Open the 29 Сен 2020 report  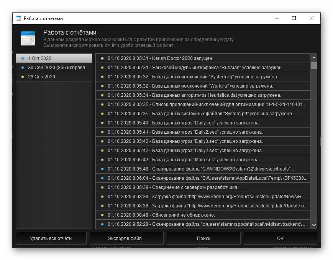tap(54, 76)
